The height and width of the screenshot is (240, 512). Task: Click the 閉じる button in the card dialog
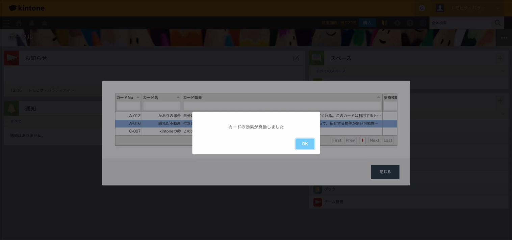tap(385, 172)
